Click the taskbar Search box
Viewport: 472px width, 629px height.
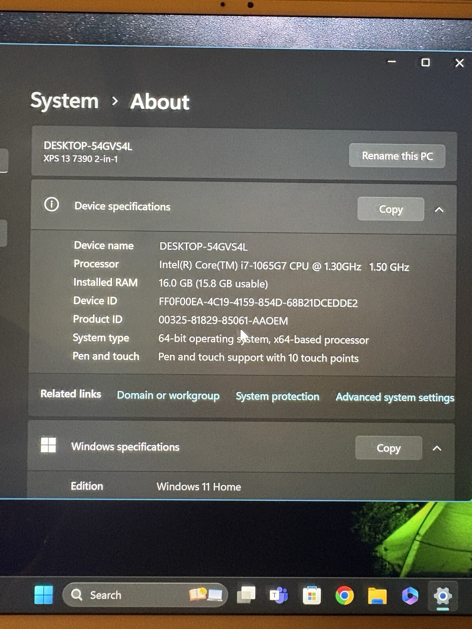pos(145,595)
